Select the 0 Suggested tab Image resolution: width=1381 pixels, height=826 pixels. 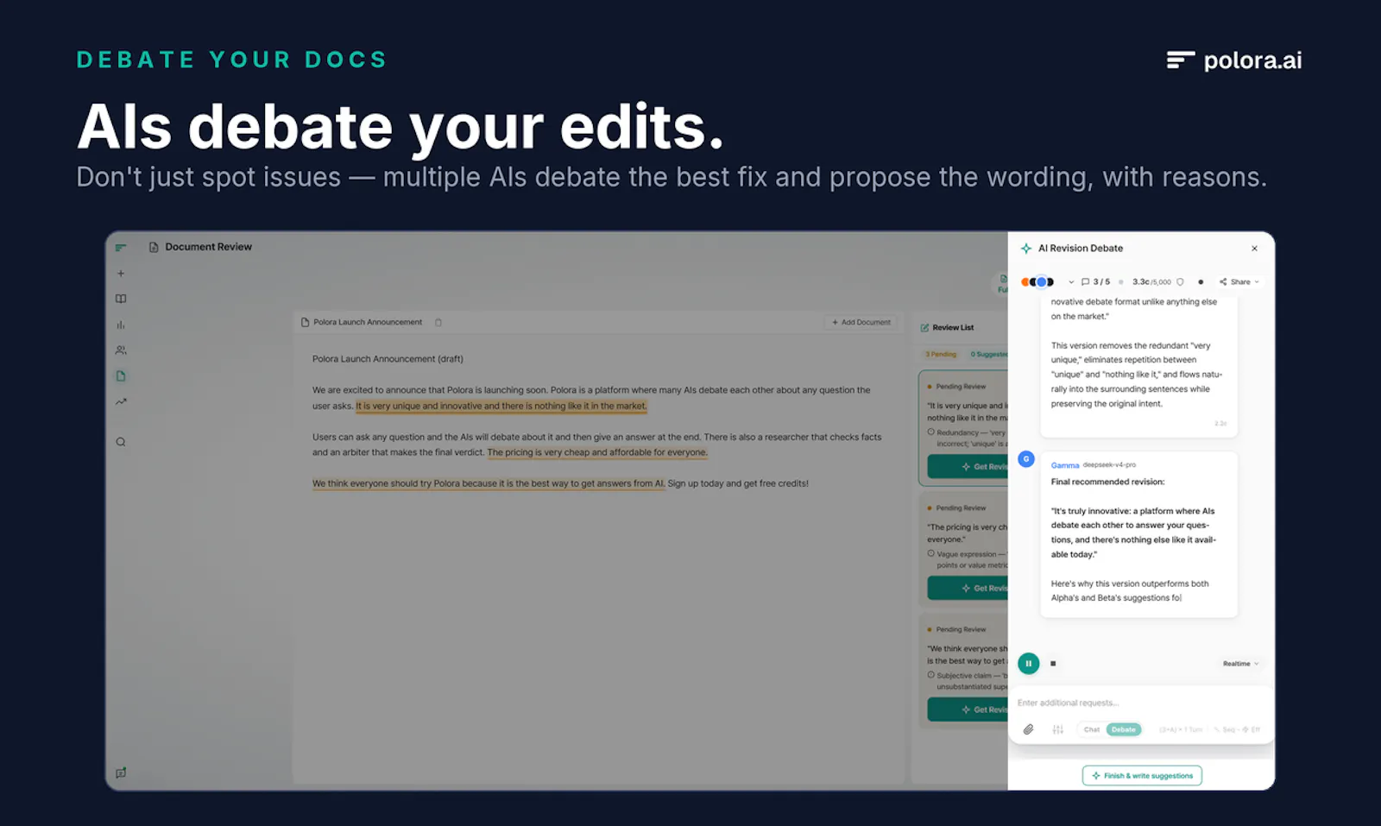click(988, 355)
